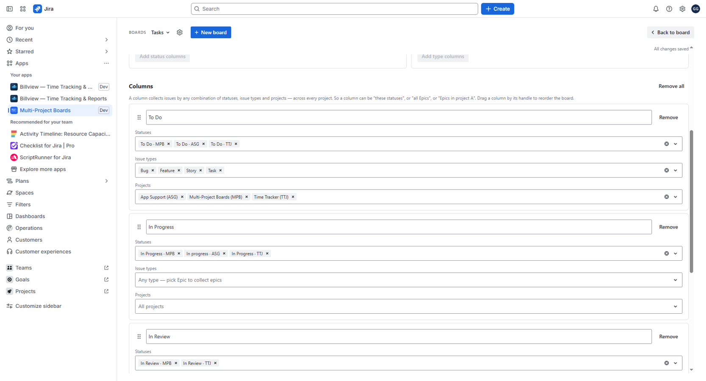Remove the In Review column
706x381 pixels.
click(668, 337)
